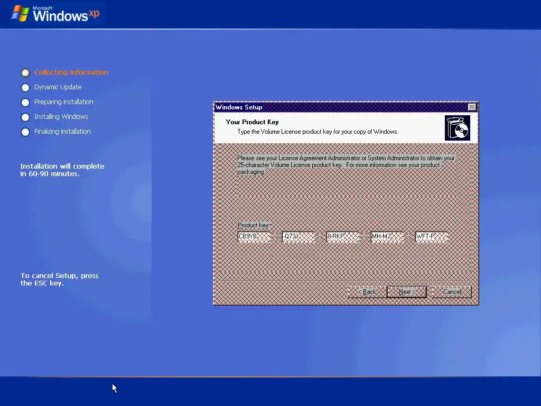
Task: Click the Dynamic Update step indicator
Action: 25,87
